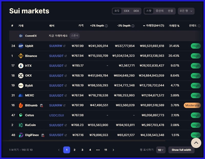The height and width of the screenshot is (159, 205).
Task: Click the Bybit exchange logo
Action: 21,86
